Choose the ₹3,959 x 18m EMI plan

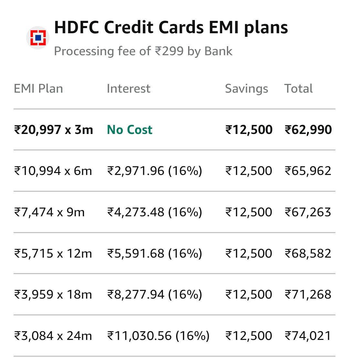53,294
